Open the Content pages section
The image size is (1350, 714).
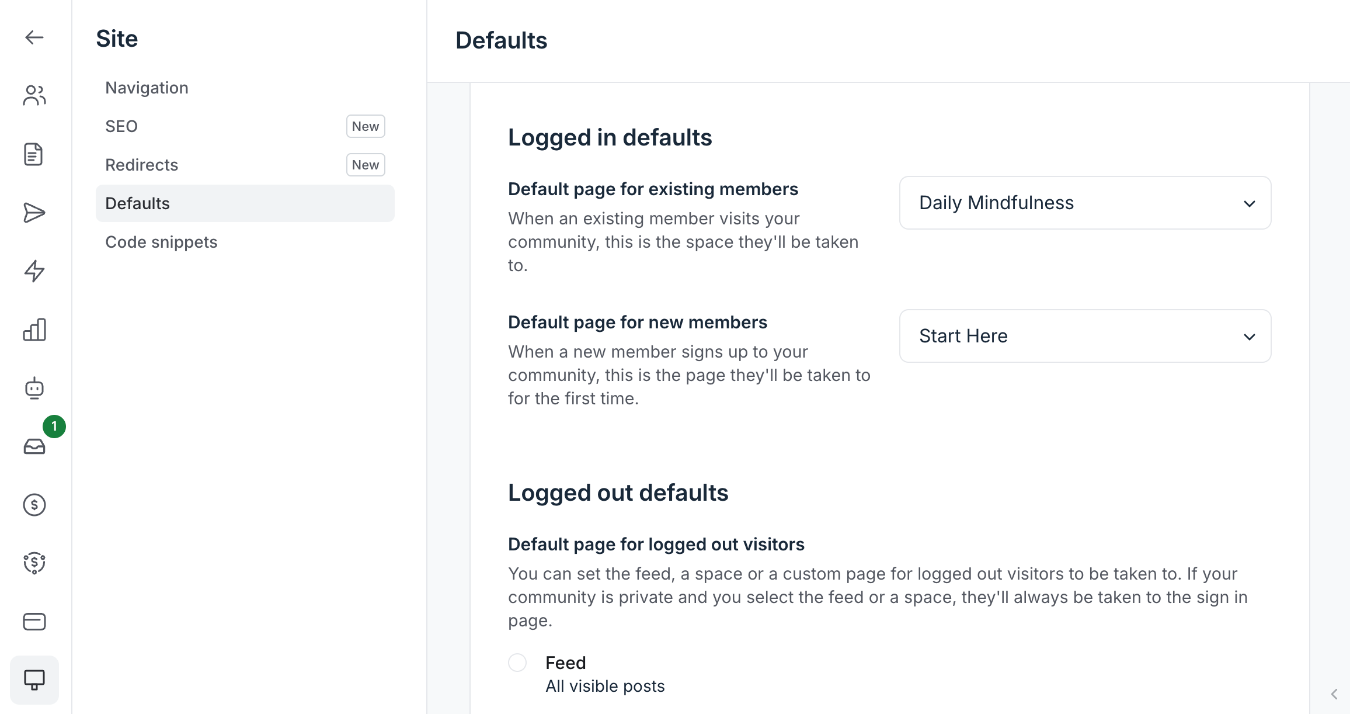pyautogui.click(x=34, y=154)
